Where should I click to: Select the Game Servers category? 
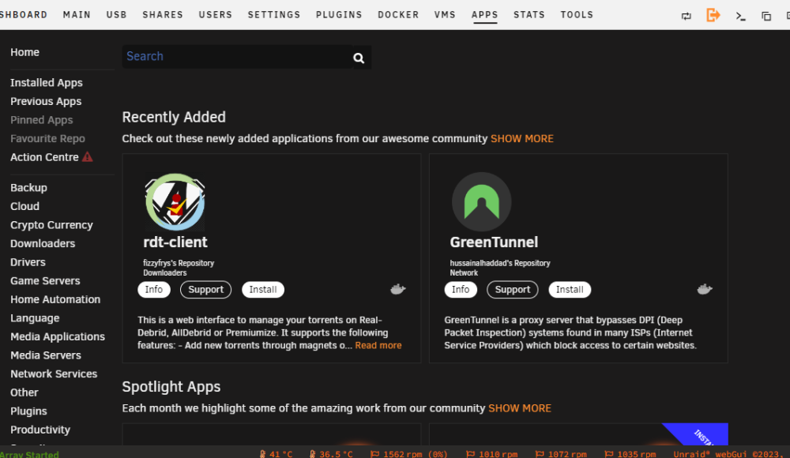pos(45,281)
